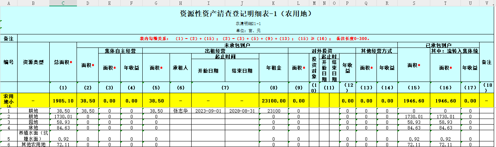The image size is (496, 147).
Task: Click the 其他农用地 cell in row 6
Action: coord(34,144)
